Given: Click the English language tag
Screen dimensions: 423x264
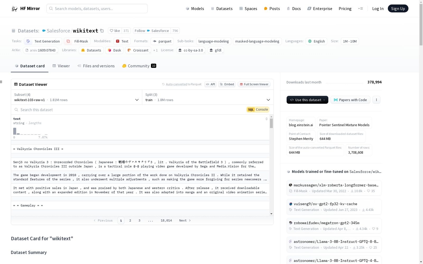Looking at the screenshot, I should [316, 41].
